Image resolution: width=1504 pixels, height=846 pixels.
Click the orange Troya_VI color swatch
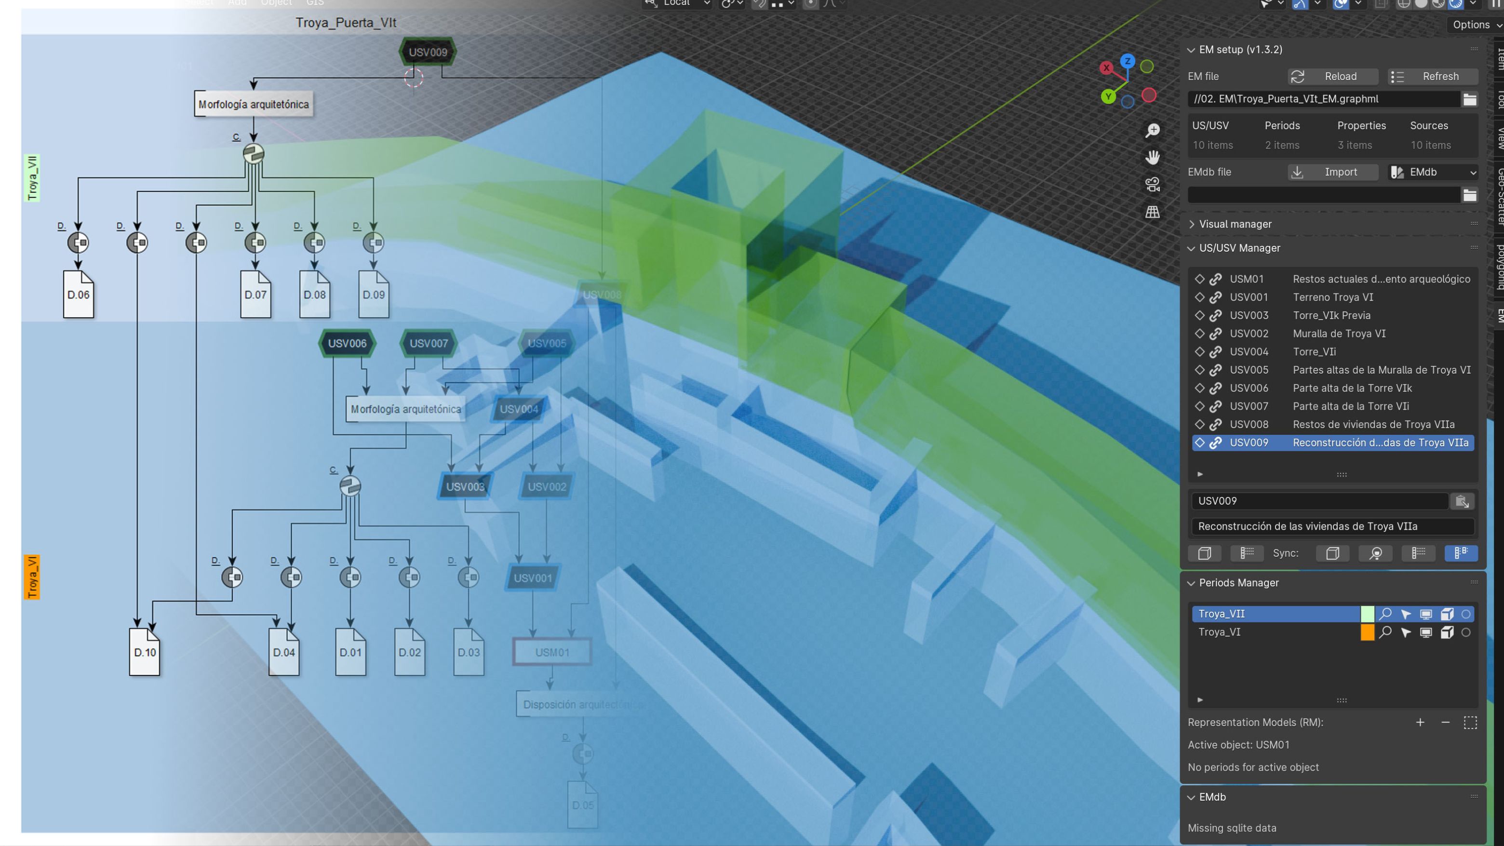1367,632
